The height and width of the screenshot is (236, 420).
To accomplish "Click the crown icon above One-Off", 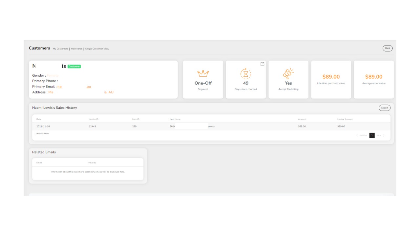I will tap(203, 73).
